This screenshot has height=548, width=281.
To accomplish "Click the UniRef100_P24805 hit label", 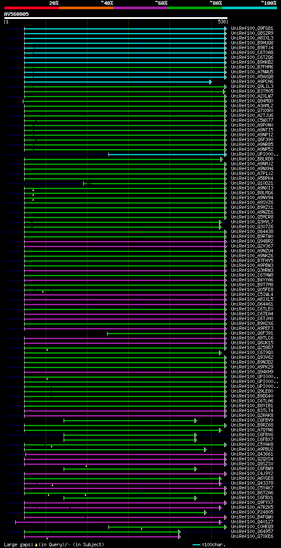I will pyautogui.click(x=252, y=512).
